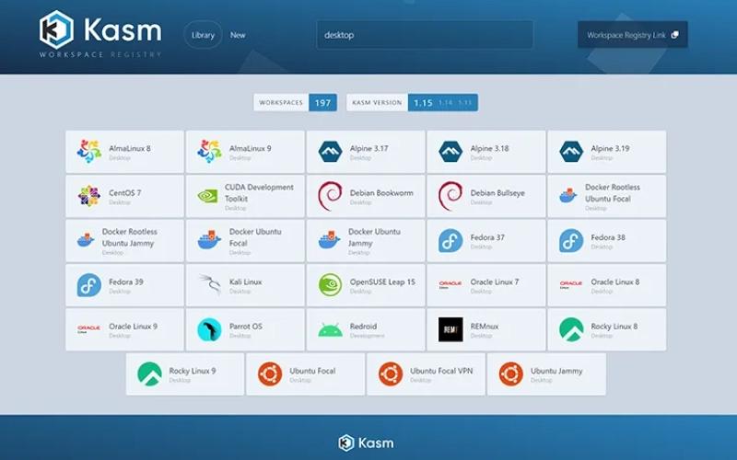The image size is (737, 460).
Task: Click the REMnux black square icon
Action: click(x=450, y=329)
